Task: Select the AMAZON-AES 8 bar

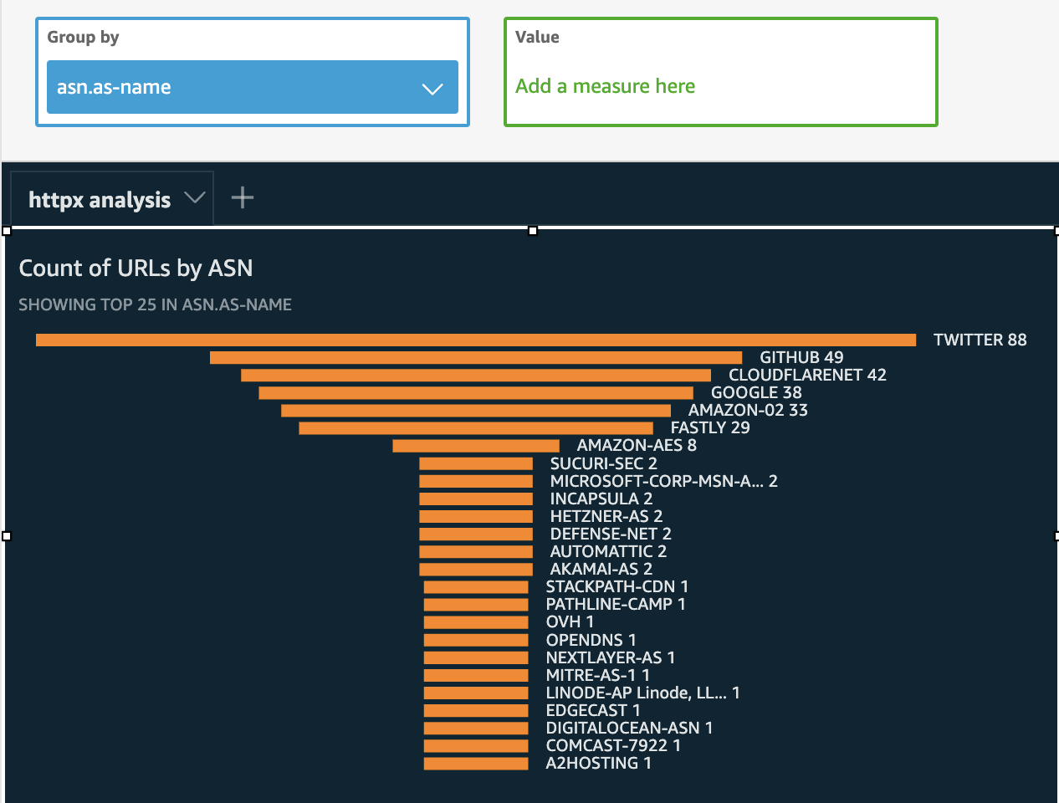Action: pyautogui.click(x=476, y=446)
